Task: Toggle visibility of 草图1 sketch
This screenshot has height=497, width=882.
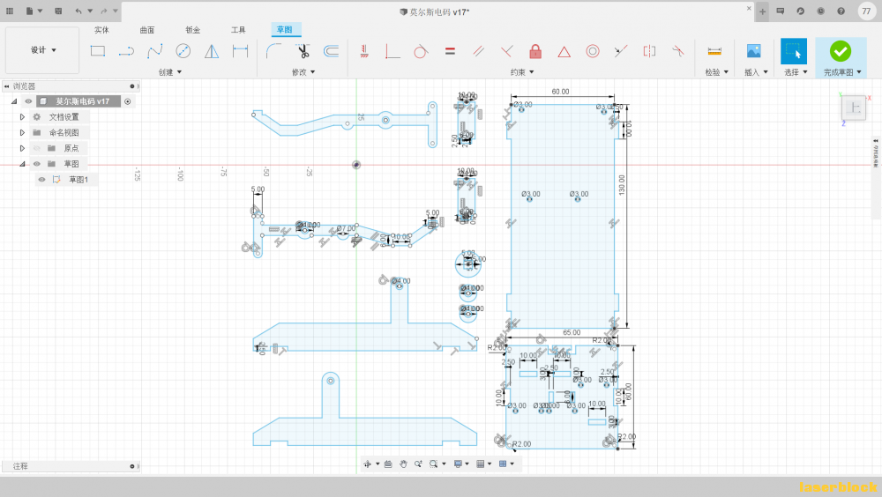Action: [x=41, y=180]
